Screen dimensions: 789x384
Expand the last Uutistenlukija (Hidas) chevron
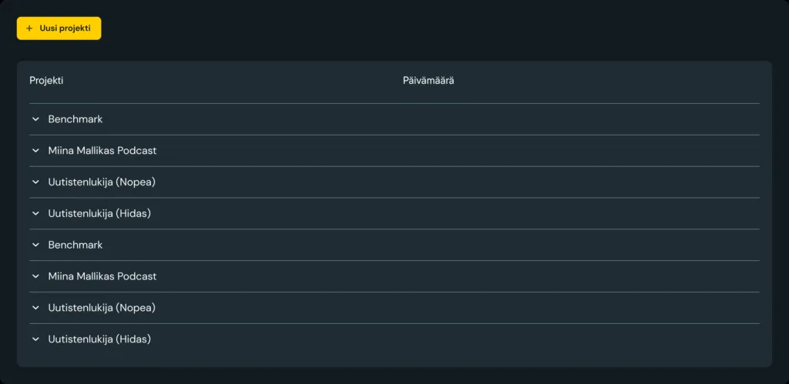35,339
